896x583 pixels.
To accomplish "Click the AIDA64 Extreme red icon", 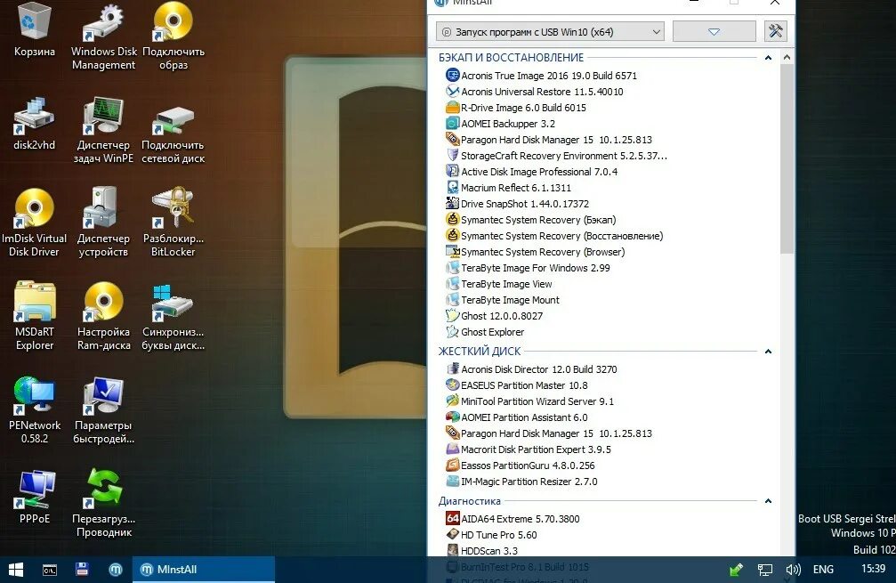I will point(453,518).
